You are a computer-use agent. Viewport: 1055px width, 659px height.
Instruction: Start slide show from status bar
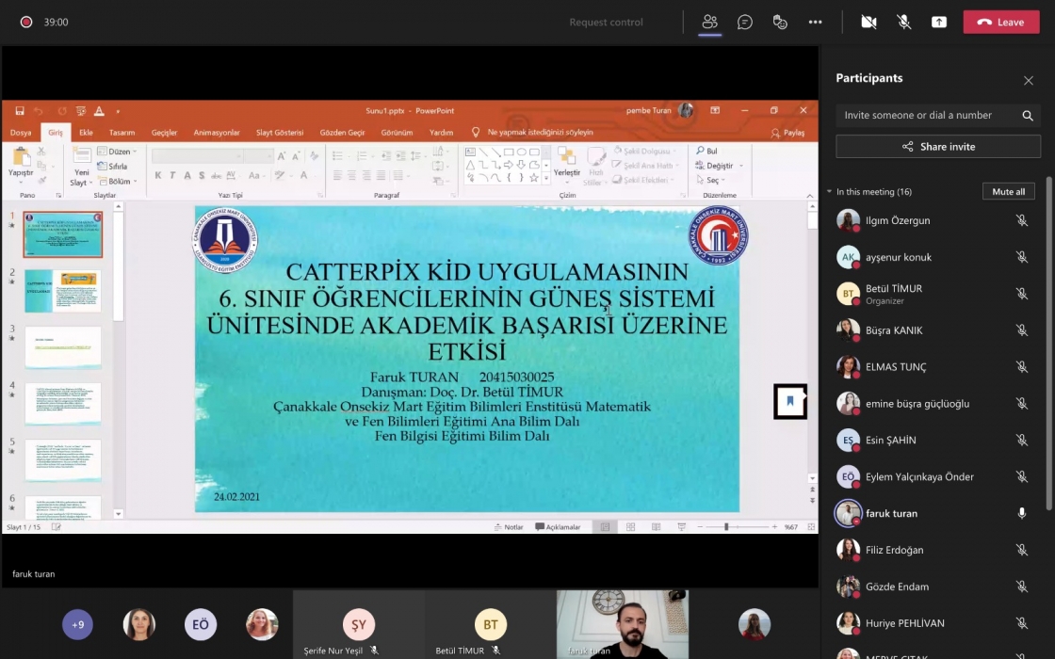pyautogui.click(x=682, y=527)
